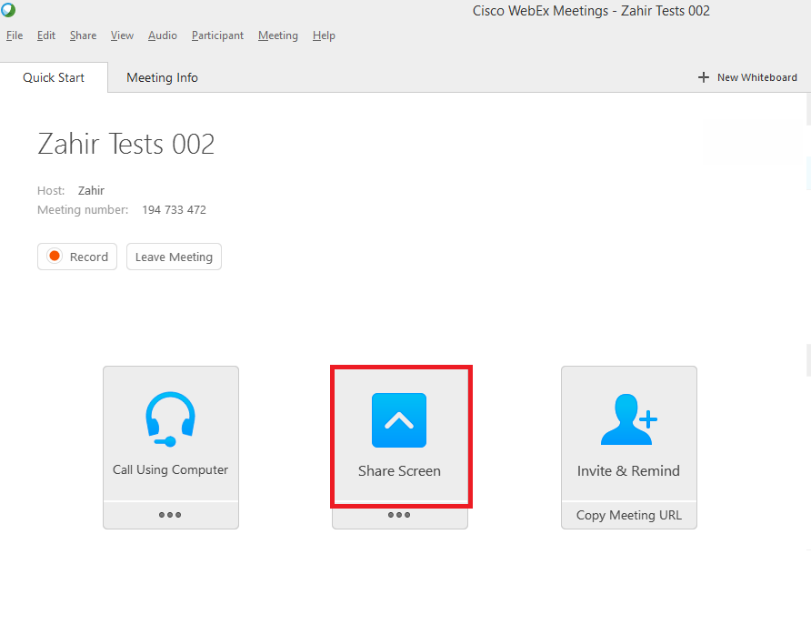The width and height of the screenshot is (811, 625).
Task: Switch to the Quick Start tab
Action: [x=54, y=77]
